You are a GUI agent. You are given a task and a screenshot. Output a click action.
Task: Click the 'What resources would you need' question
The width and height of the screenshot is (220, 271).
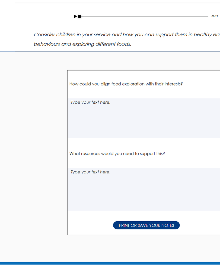(x=117, y=154)
